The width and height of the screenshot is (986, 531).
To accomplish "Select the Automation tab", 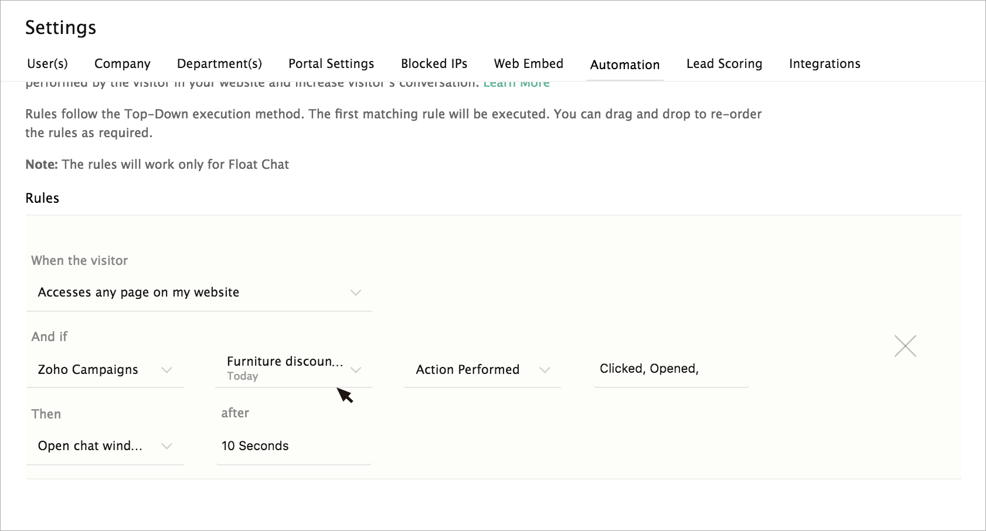I will coord(625,65).
